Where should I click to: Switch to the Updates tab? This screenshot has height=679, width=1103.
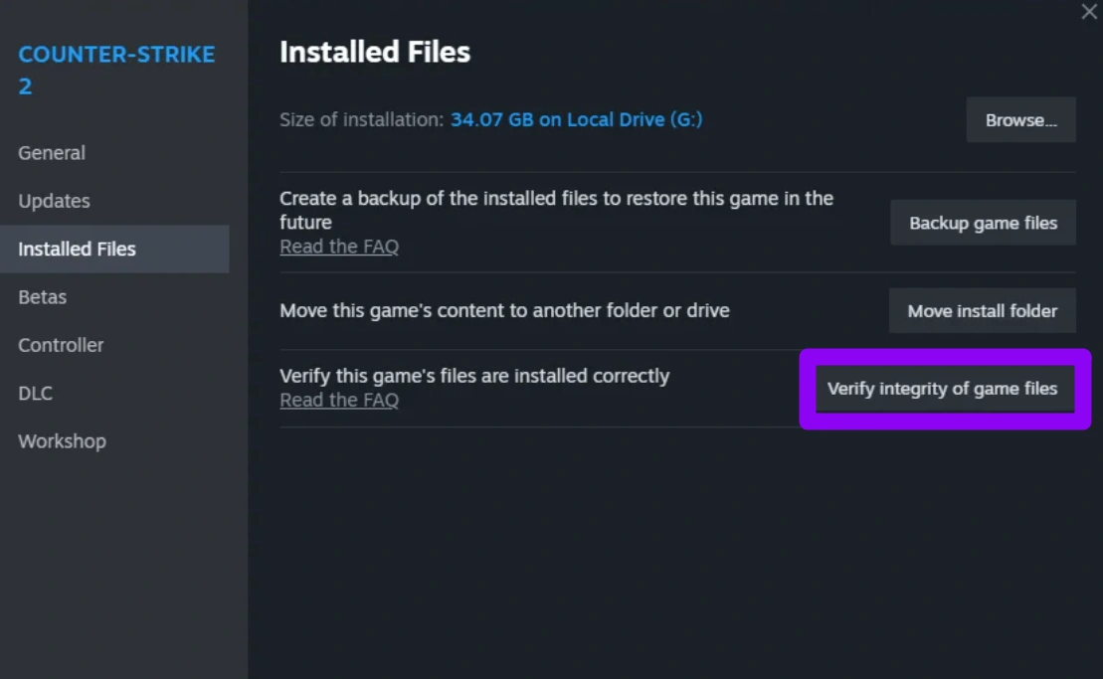click(x=54, y=201)
